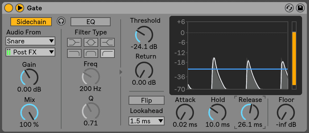Click the 100 % mix value
Viewport: 309px width, 133px height.
(29, 124)
